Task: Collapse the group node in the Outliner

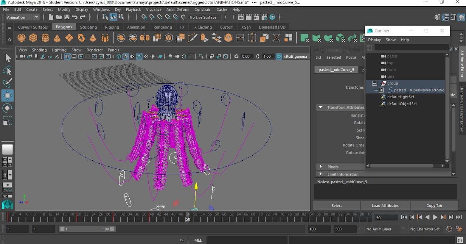Action: coord(374,83)
